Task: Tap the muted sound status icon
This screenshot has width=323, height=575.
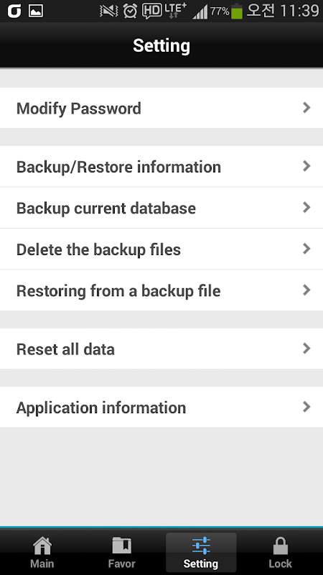Action: click(109, 11)
